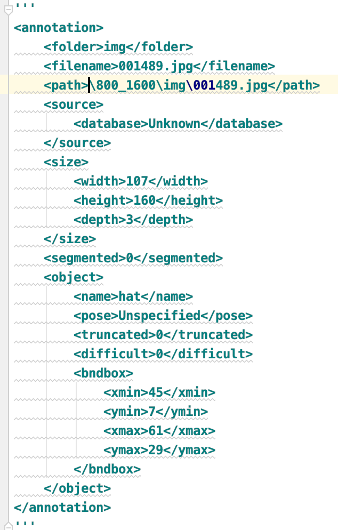Click the opening object tag

click(74, 277)
